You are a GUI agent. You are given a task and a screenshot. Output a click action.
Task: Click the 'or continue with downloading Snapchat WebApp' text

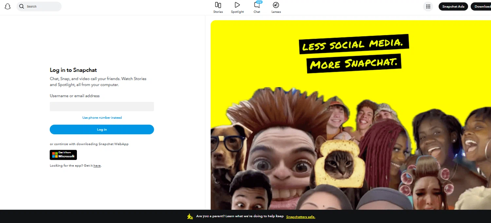(x=89, y=144)
